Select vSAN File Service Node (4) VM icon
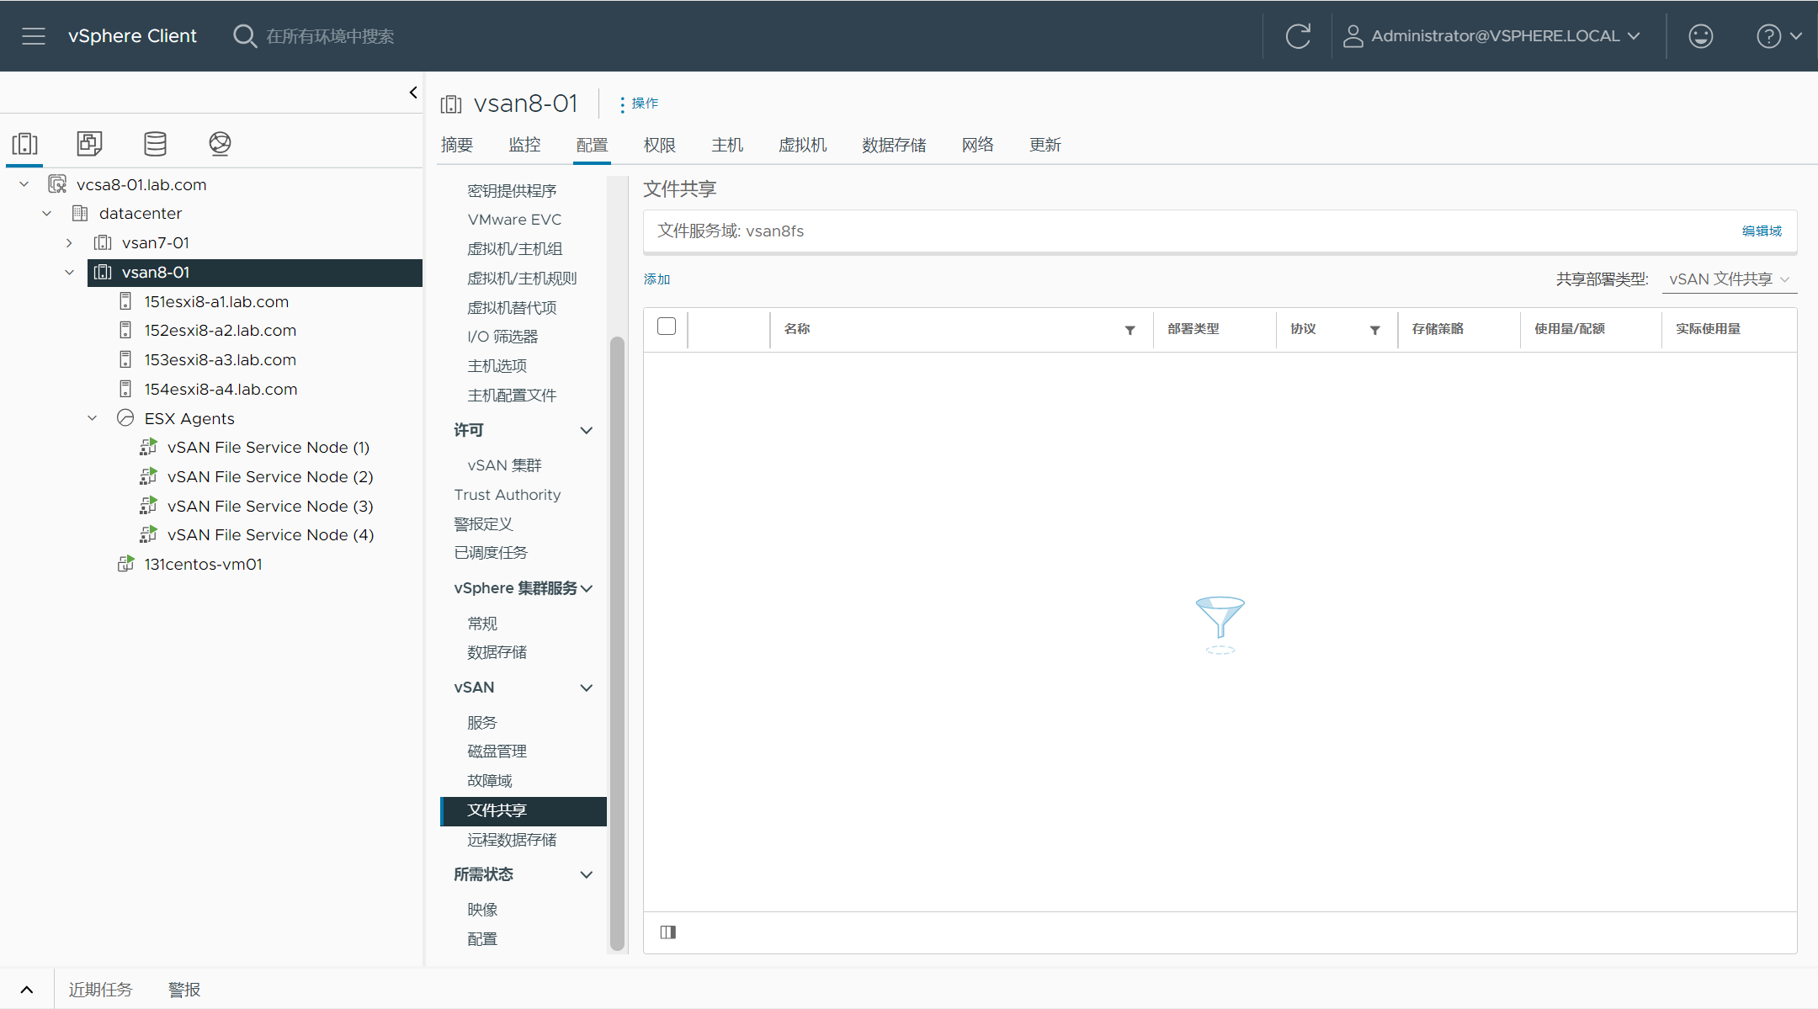The width and height of the screenshot is (1818, 1009). [148, 534]
